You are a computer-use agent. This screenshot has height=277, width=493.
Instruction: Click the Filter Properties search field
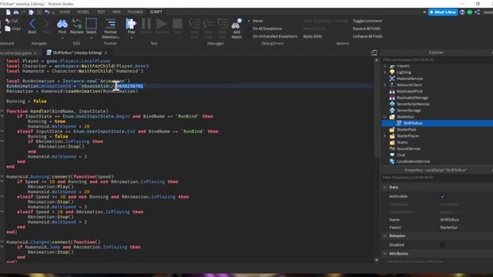[437, 178]
